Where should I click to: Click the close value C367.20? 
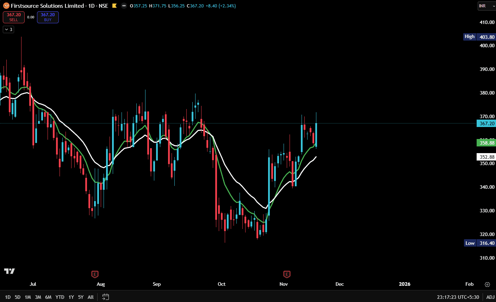(195, 6)
